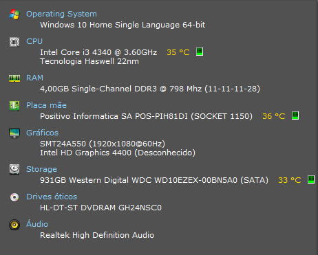Open the CPU section heading

pyautogui.click(x=34, y=41)
